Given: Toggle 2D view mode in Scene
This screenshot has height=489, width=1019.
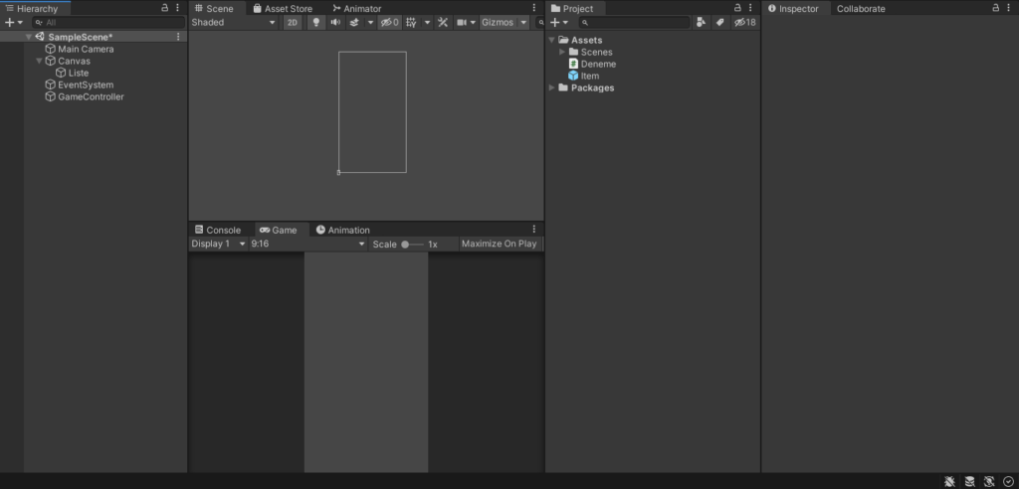Looking at the screenshot, I should pos(292,22).
